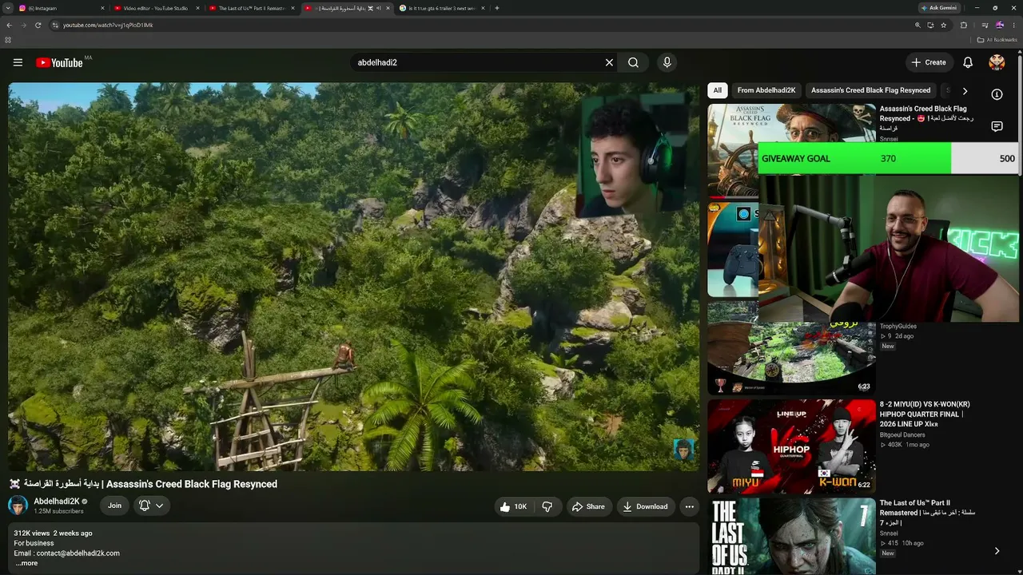This screenshot has height=575, width=1023.
Task: Open the 'HIPHOP QUARTER FINAL' video title
Action: (x=925, y=414)
